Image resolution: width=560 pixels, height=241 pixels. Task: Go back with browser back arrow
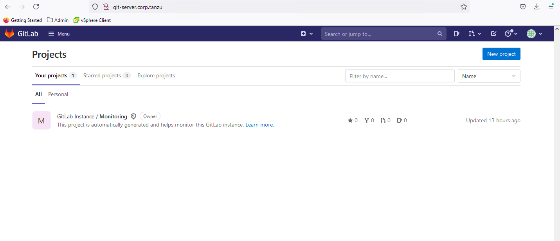pos(8,7)
